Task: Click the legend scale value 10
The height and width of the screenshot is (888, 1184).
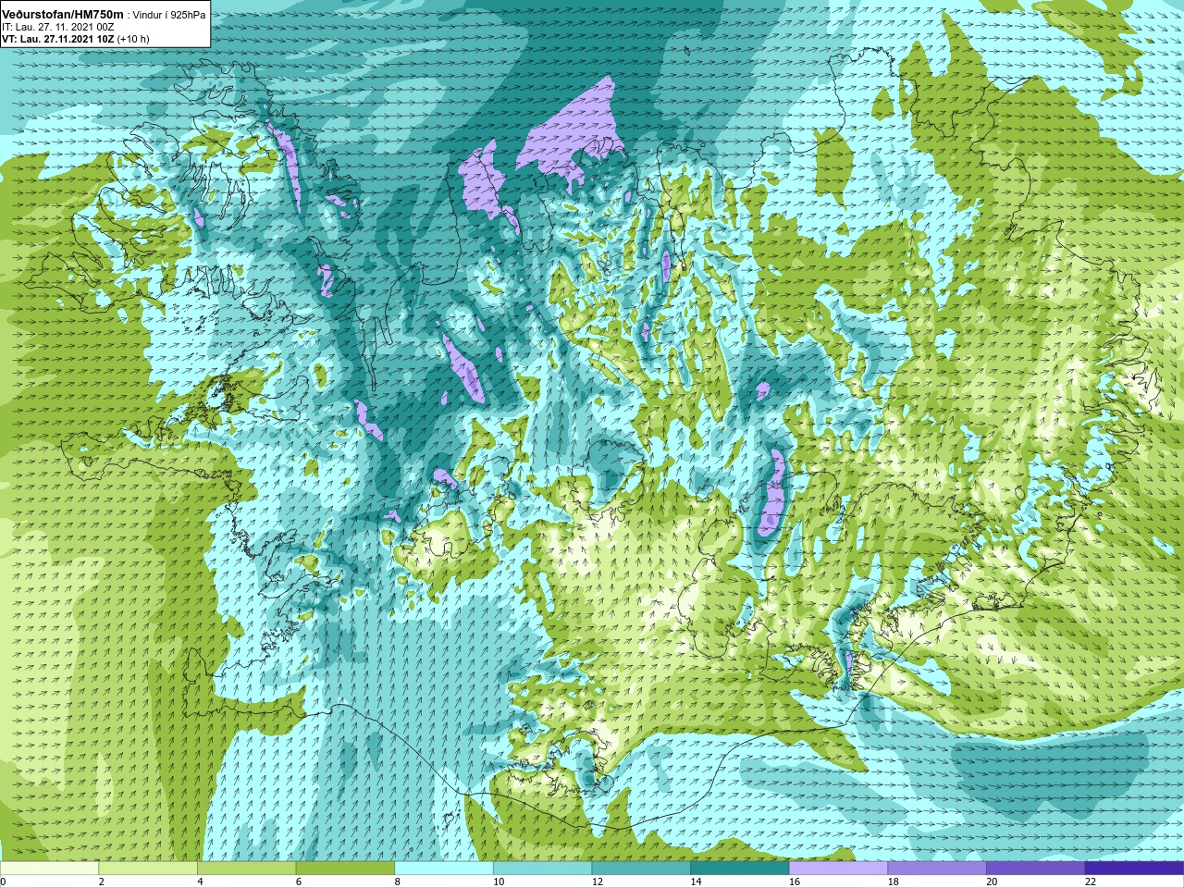Action: [x=499, y=882]
